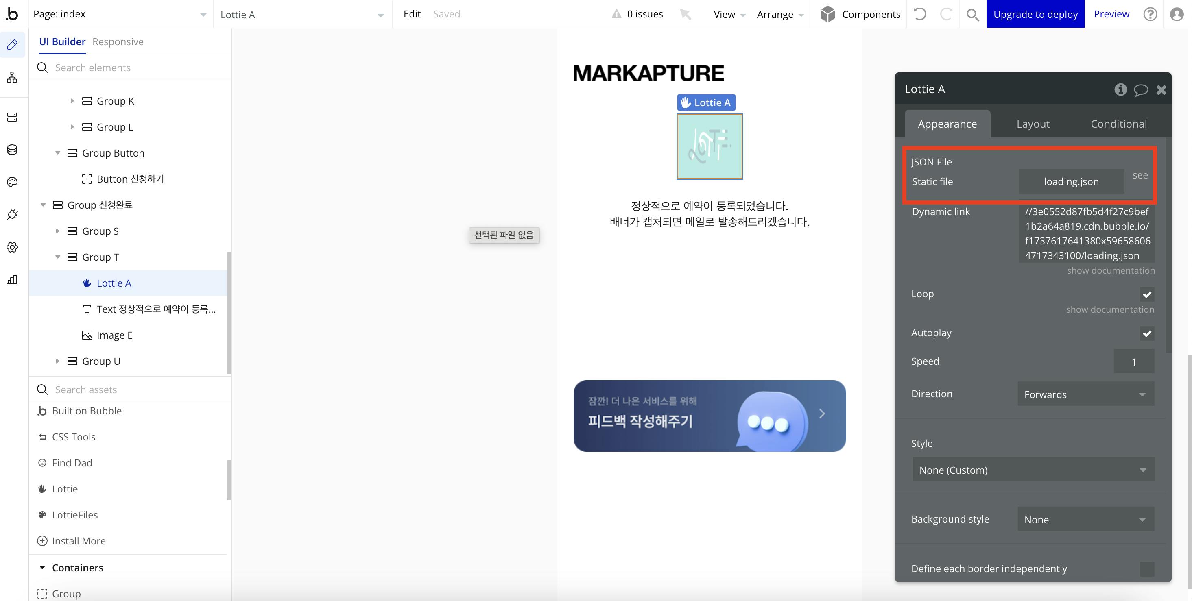This screenshot has width=1192, height=601.
Task: Click Upgrade to deploy button
Action: [x=1036, y=14]
